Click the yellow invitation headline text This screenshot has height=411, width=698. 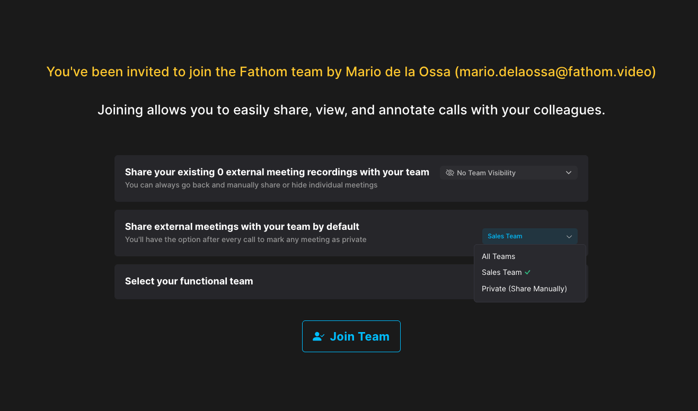coord(351,72)
